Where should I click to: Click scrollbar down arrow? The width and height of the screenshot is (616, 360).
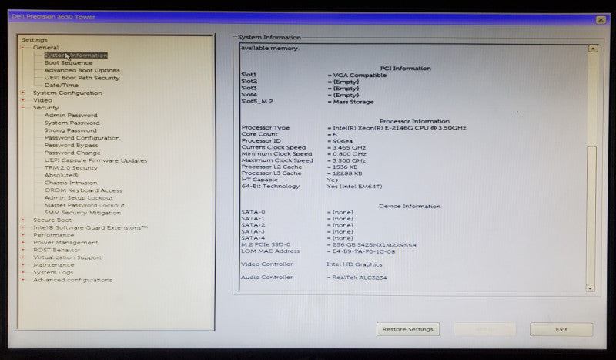click(x=590, y=288)
